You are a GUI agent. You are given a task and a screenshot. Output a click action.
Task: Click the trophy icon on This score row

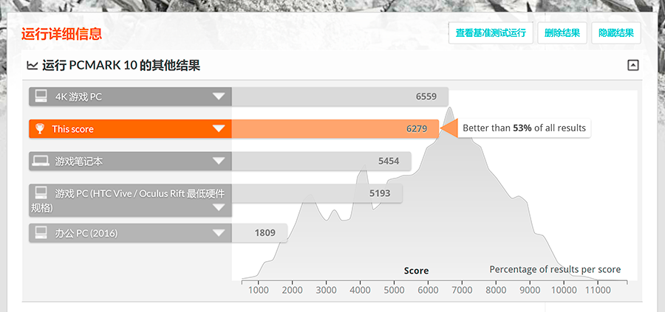point(40,128)
